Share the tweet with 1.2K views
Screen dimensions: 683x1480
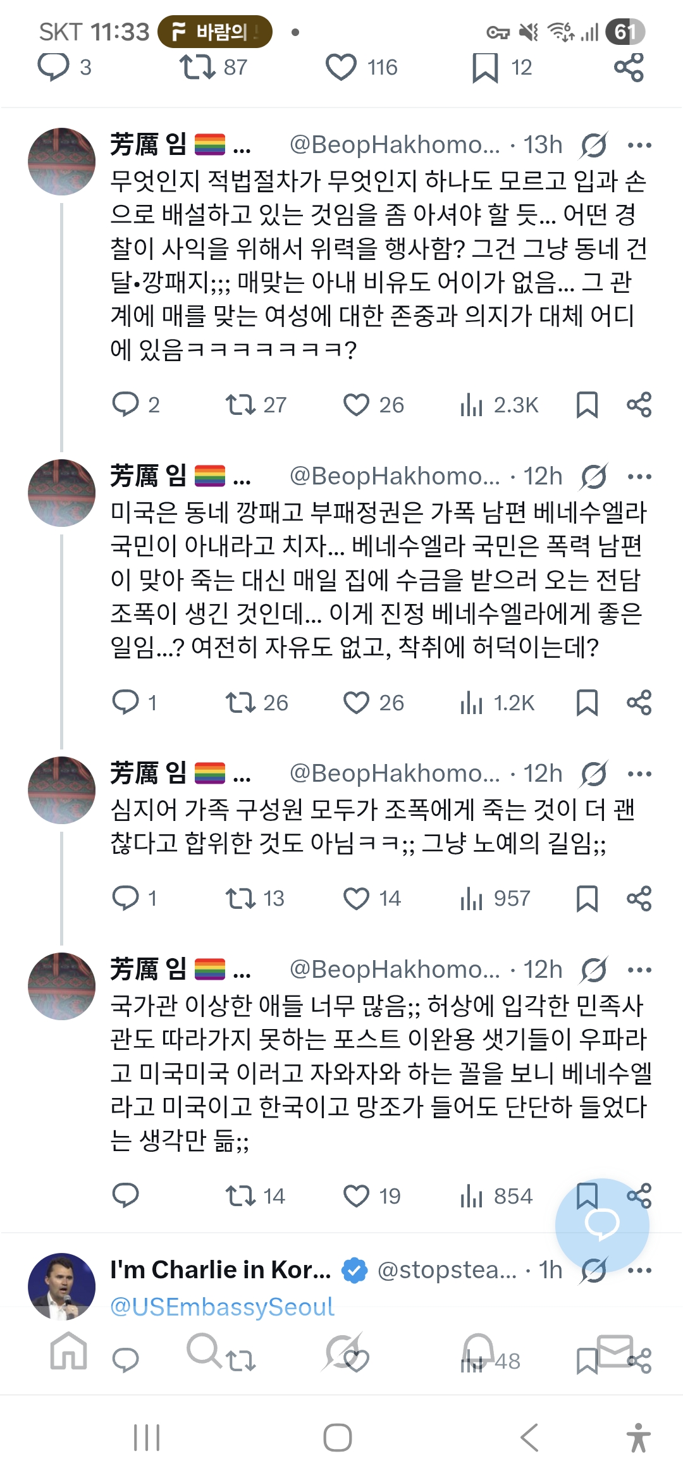tap(639, 703)
